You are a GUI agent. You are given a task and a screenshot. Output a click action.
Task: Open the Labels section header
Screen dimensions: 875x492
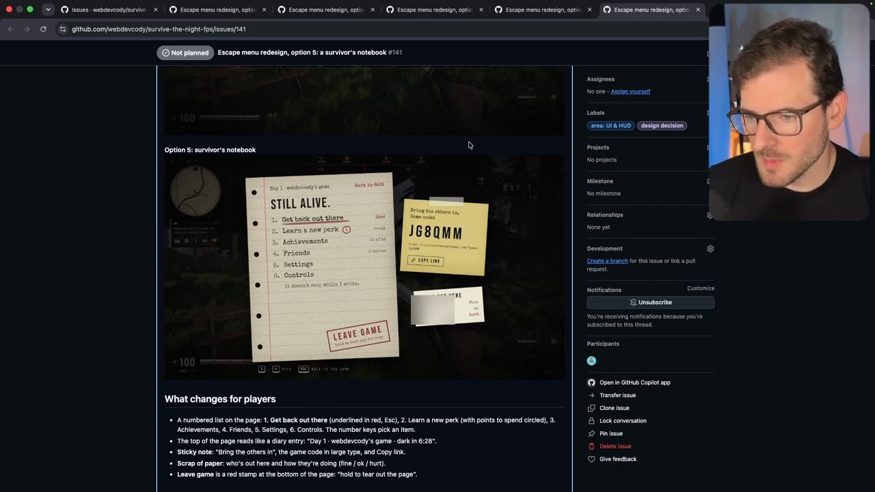[595, 113]
